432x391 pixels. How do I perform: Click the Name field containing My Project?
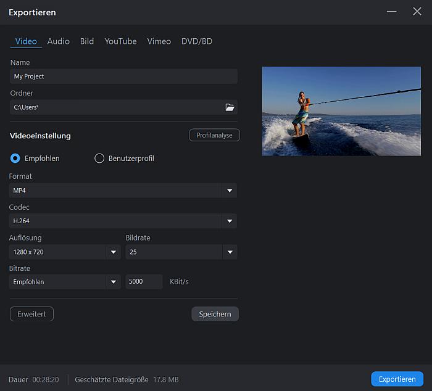pos(123,76)
